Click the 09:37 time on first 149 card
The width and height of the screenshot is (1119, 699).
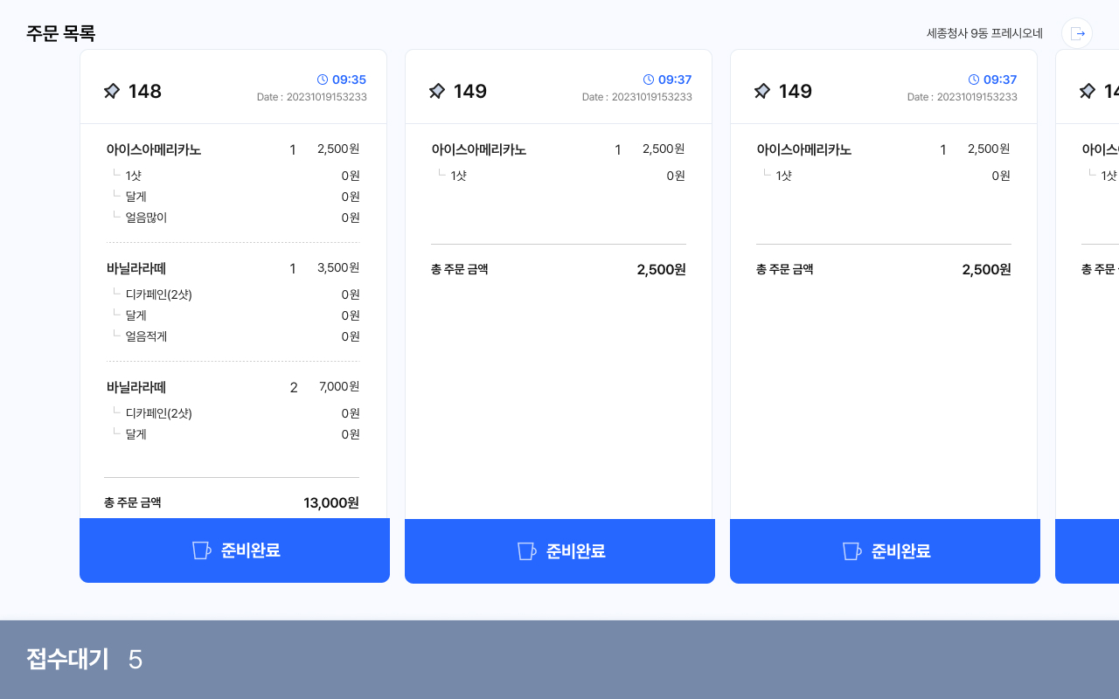click(x=675, y=80)
